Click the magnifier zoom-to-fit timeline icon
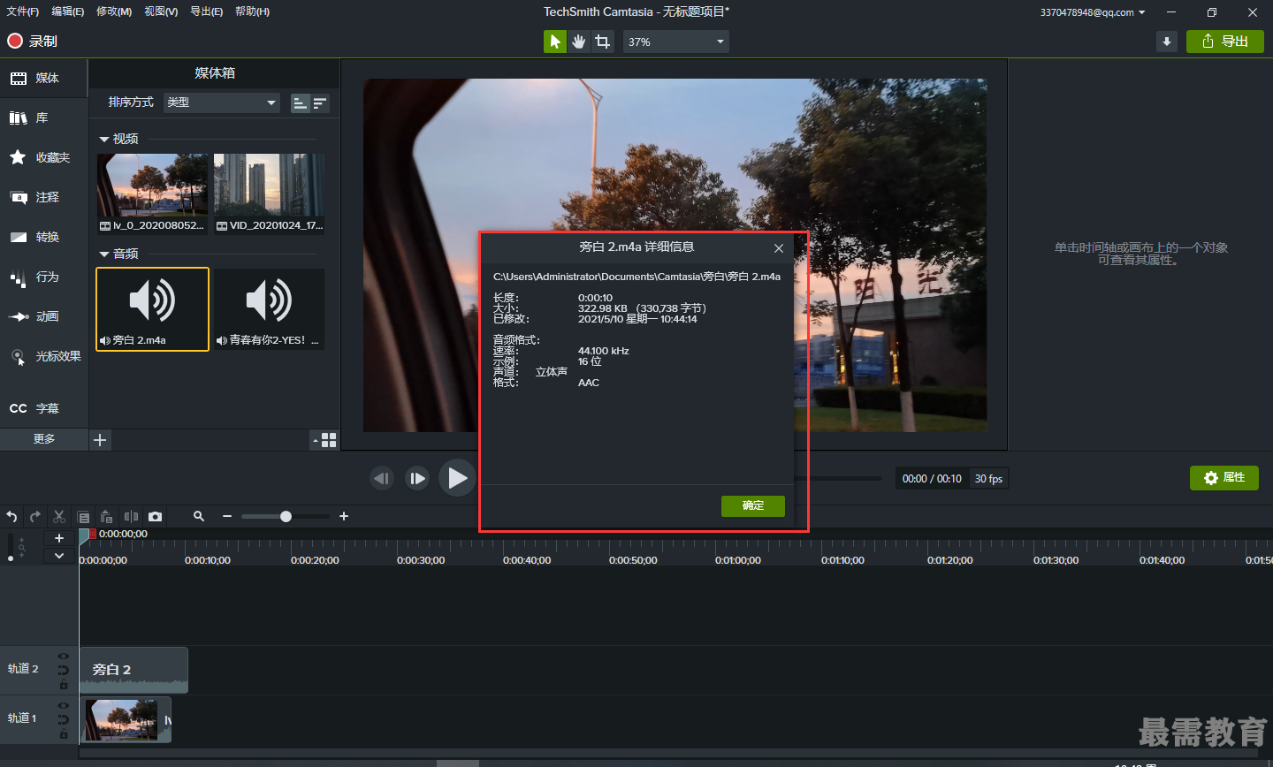This screenshot has width=1273, height=767. pos(199,516)
